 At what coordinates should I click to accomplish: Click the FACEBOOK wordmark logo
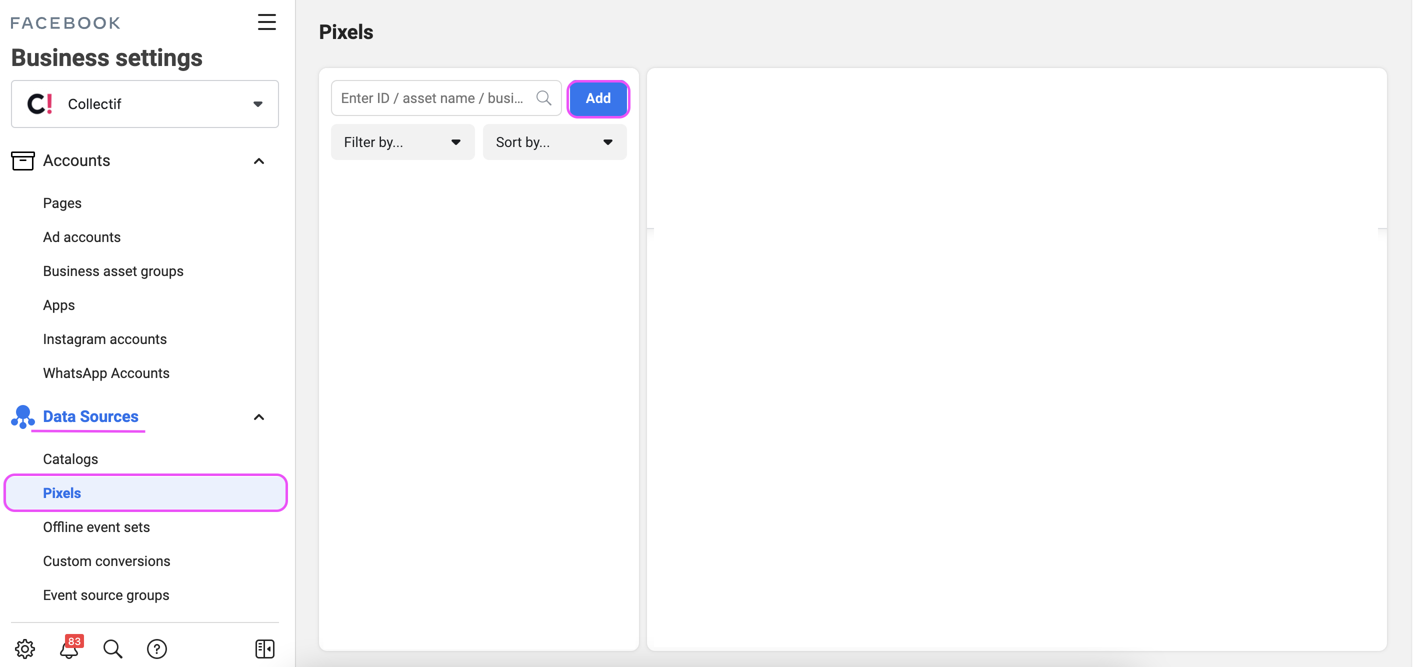pyautogui.click(x=64, y=22)
